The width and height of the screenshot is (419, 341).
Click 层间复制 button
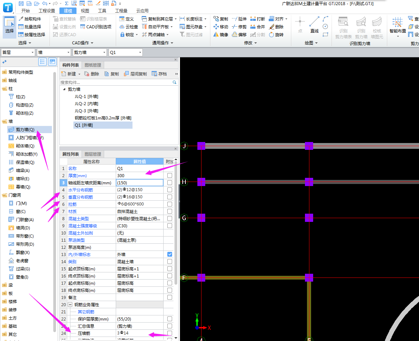(x=135, y=74)
